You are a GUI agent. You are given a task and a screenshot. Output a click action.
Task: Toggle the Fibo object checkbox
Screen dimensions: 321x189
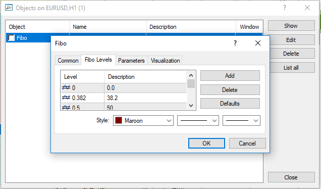click(x=11, y=38)
